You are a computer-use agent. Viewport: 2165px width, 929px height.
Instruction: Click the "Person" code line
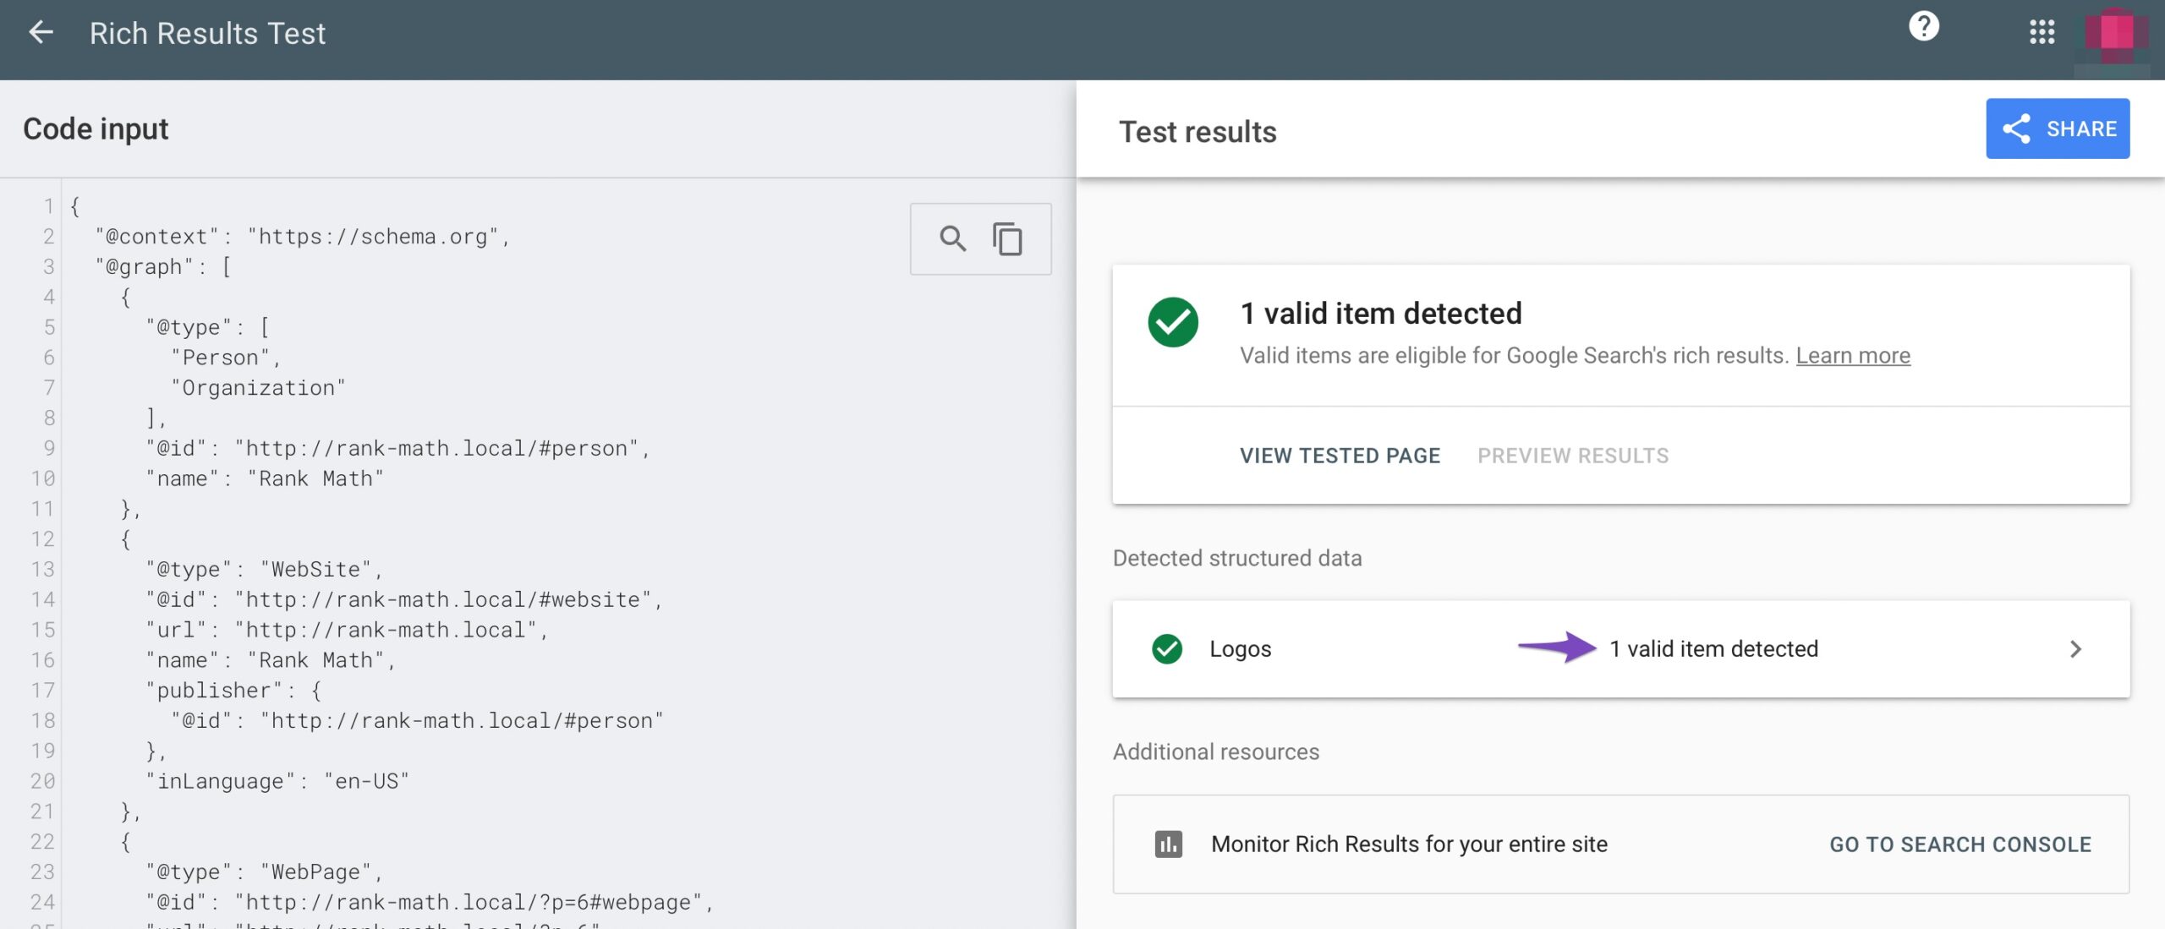coord(226,358)
